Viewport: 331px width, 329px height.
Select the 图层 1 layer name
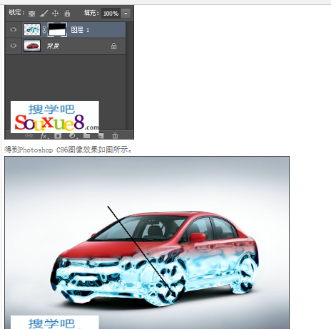(x=80, y=30)
